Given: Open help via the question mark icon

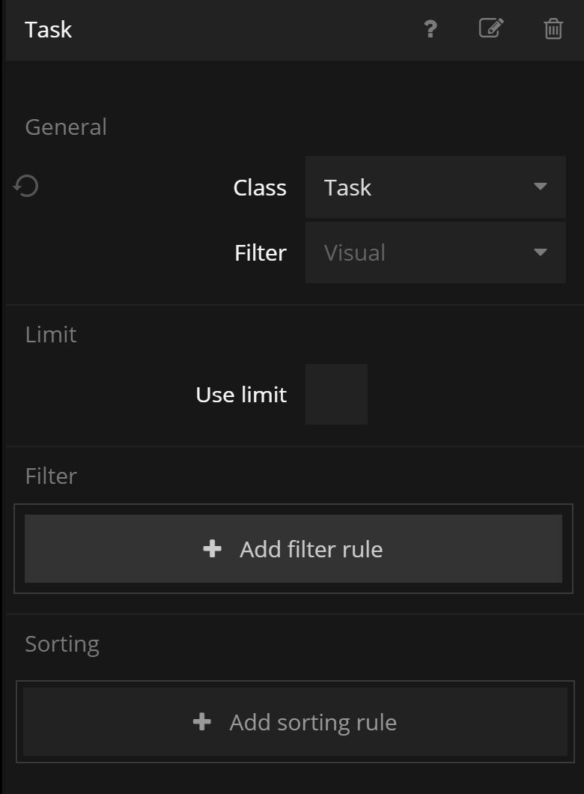Looking at the screenshot, I should pyautogui.click(x=431, y=29).
